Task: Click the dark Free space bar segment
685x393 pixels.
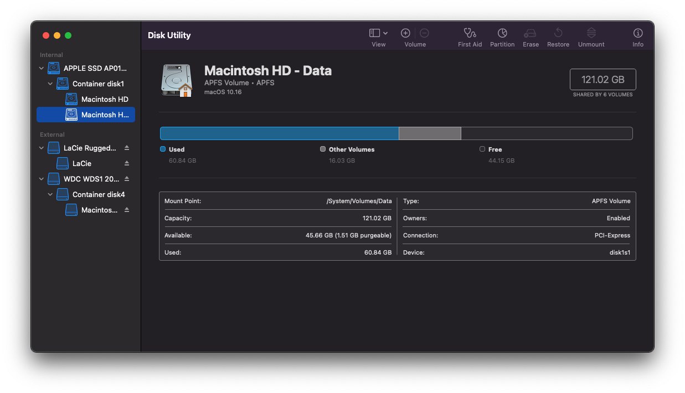Action: 547,133
